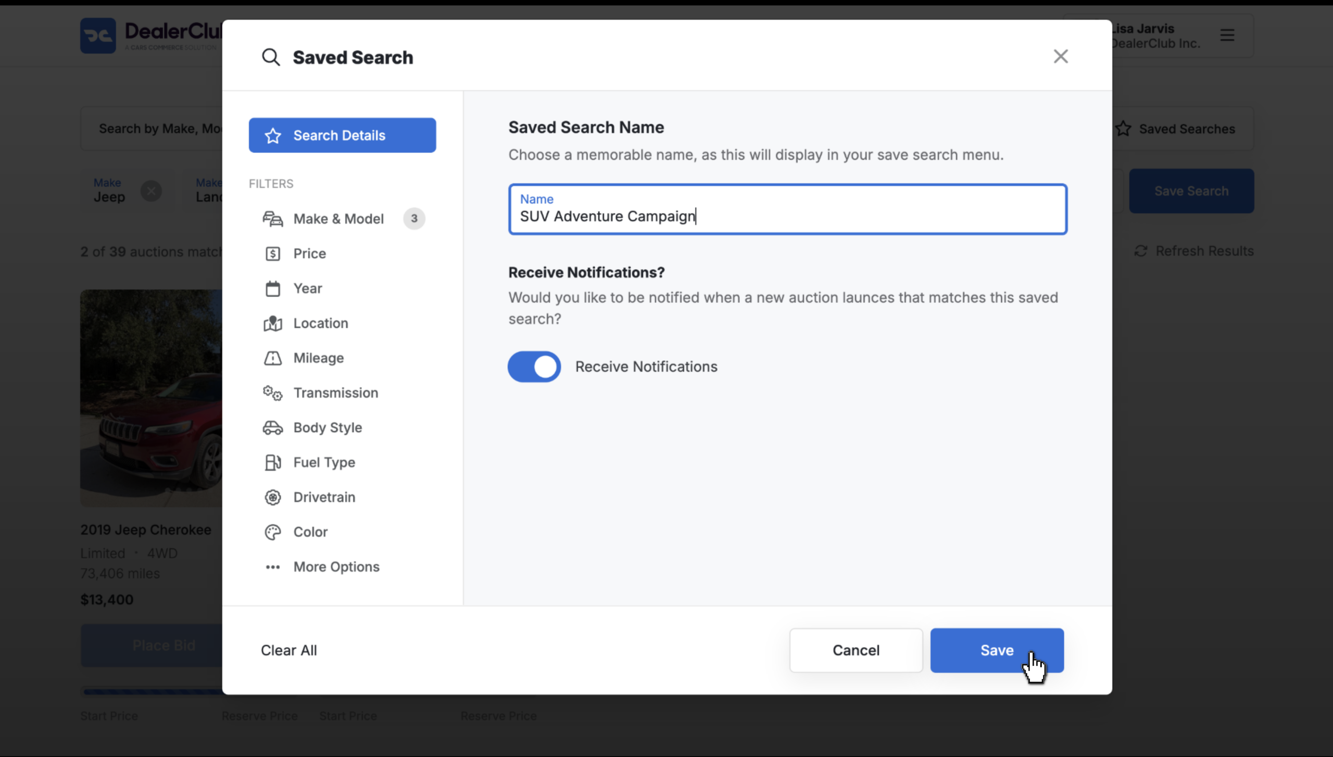Click the Fuel Type pump icon
Viewport: 1333px width, 757px height.
coord(273,462)
